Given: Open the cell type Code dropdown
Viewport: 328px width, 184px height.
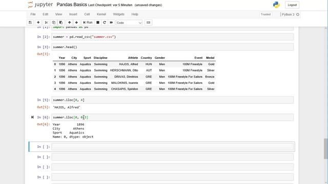Looking at the screenshot, I should point(129,22).
